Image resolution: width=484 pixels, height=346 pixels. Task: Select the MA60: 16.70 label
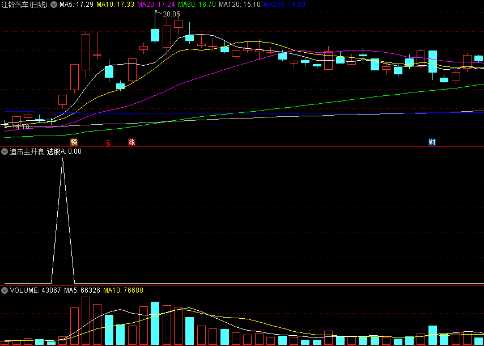click(197, 5)
